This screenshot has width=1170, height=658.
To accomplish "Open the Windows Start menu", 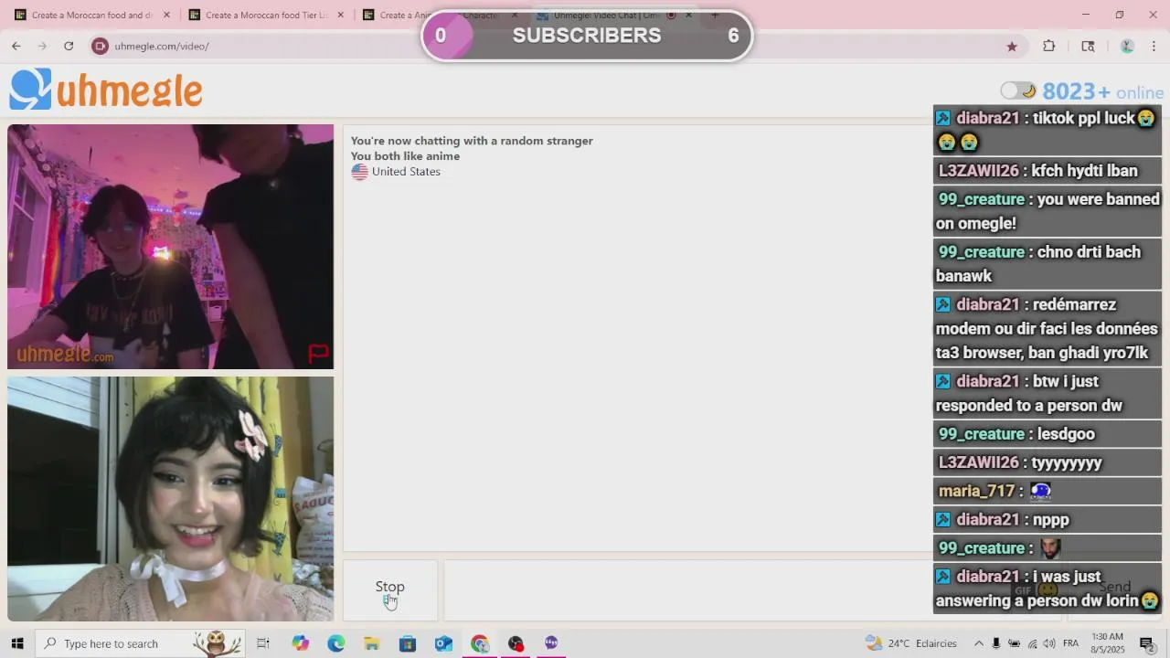I will (x=17, y=643).
